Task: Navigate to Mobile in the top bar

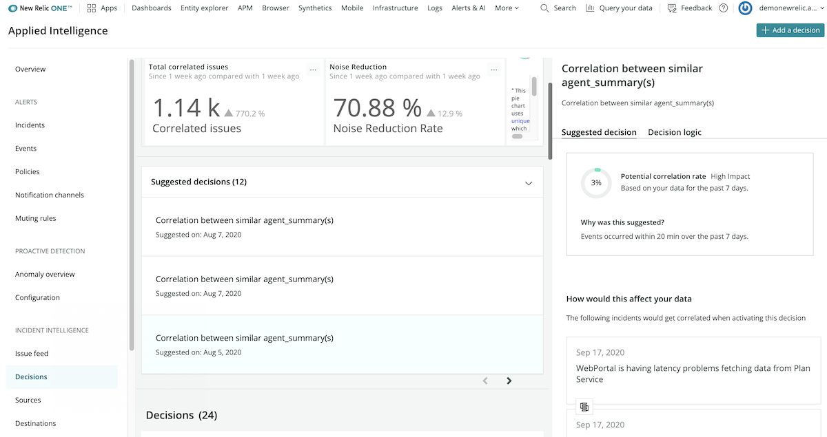Action: 352,8
